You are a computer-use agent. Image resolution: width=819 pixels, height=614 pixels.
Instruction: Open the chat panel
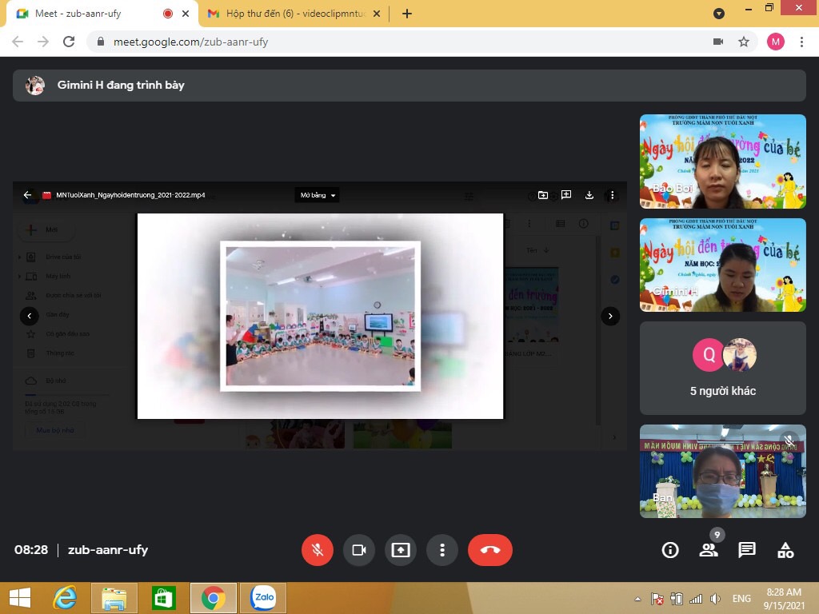point(747,550)
